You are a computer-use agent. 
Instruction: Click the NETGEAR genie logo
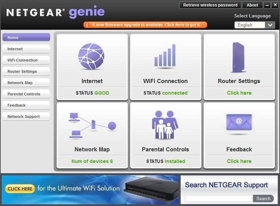[x=56, y=12]
